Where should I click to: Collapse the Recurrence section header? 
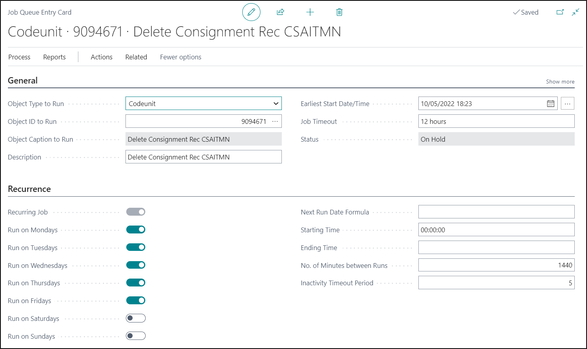pos(29,189)
